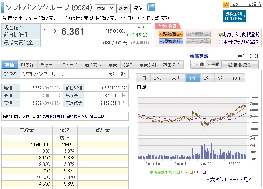Open the calendar icon next to 貸借
263x189 pixels.
click(x=151, y=7)
